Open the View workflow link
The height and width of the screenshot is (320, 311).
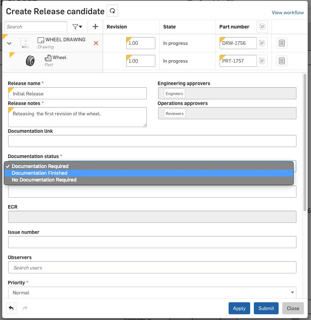click(x=288, y=12)
